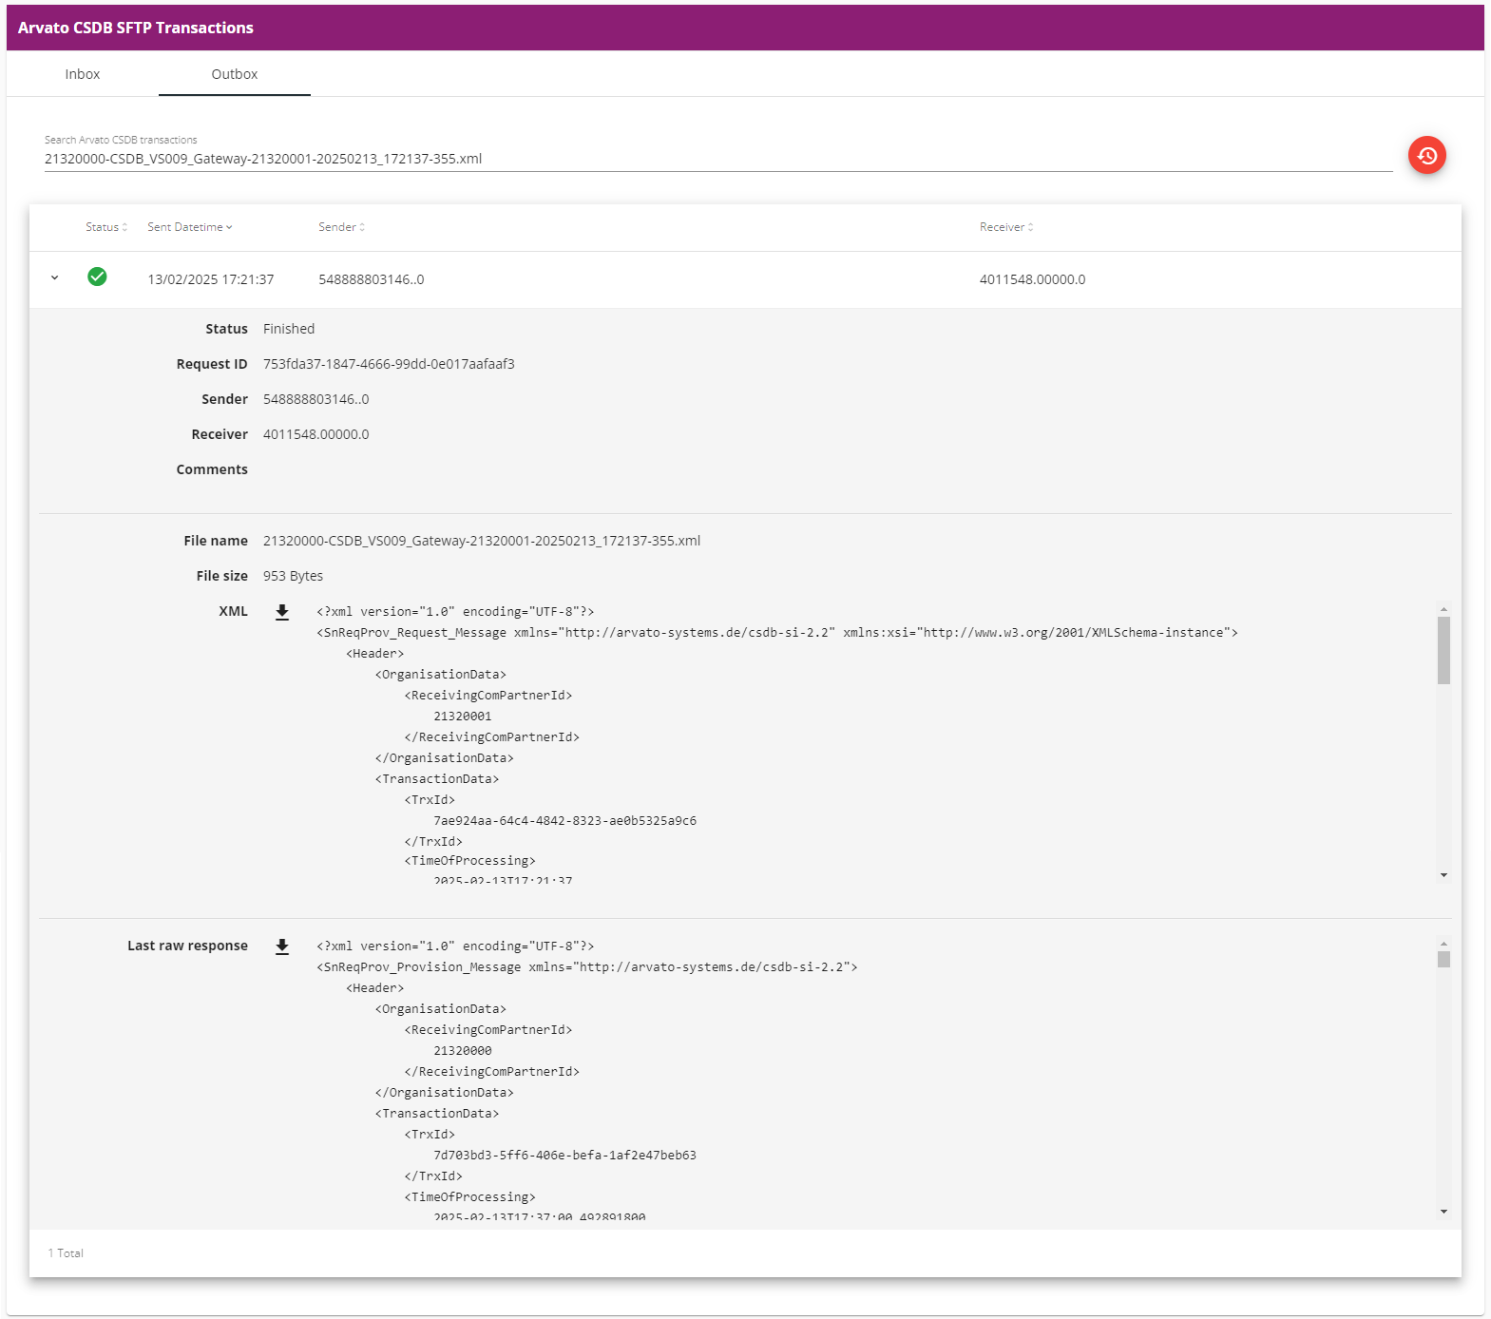Sort table by Sender column
The width and height of the screenshot is (1491, 1319).
click(x=342, y=227)
